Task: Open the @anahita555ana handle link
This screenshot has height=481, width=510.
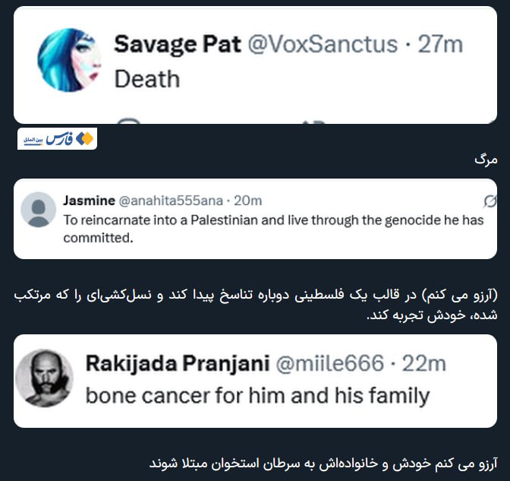Action: click(x=170, y=201)
